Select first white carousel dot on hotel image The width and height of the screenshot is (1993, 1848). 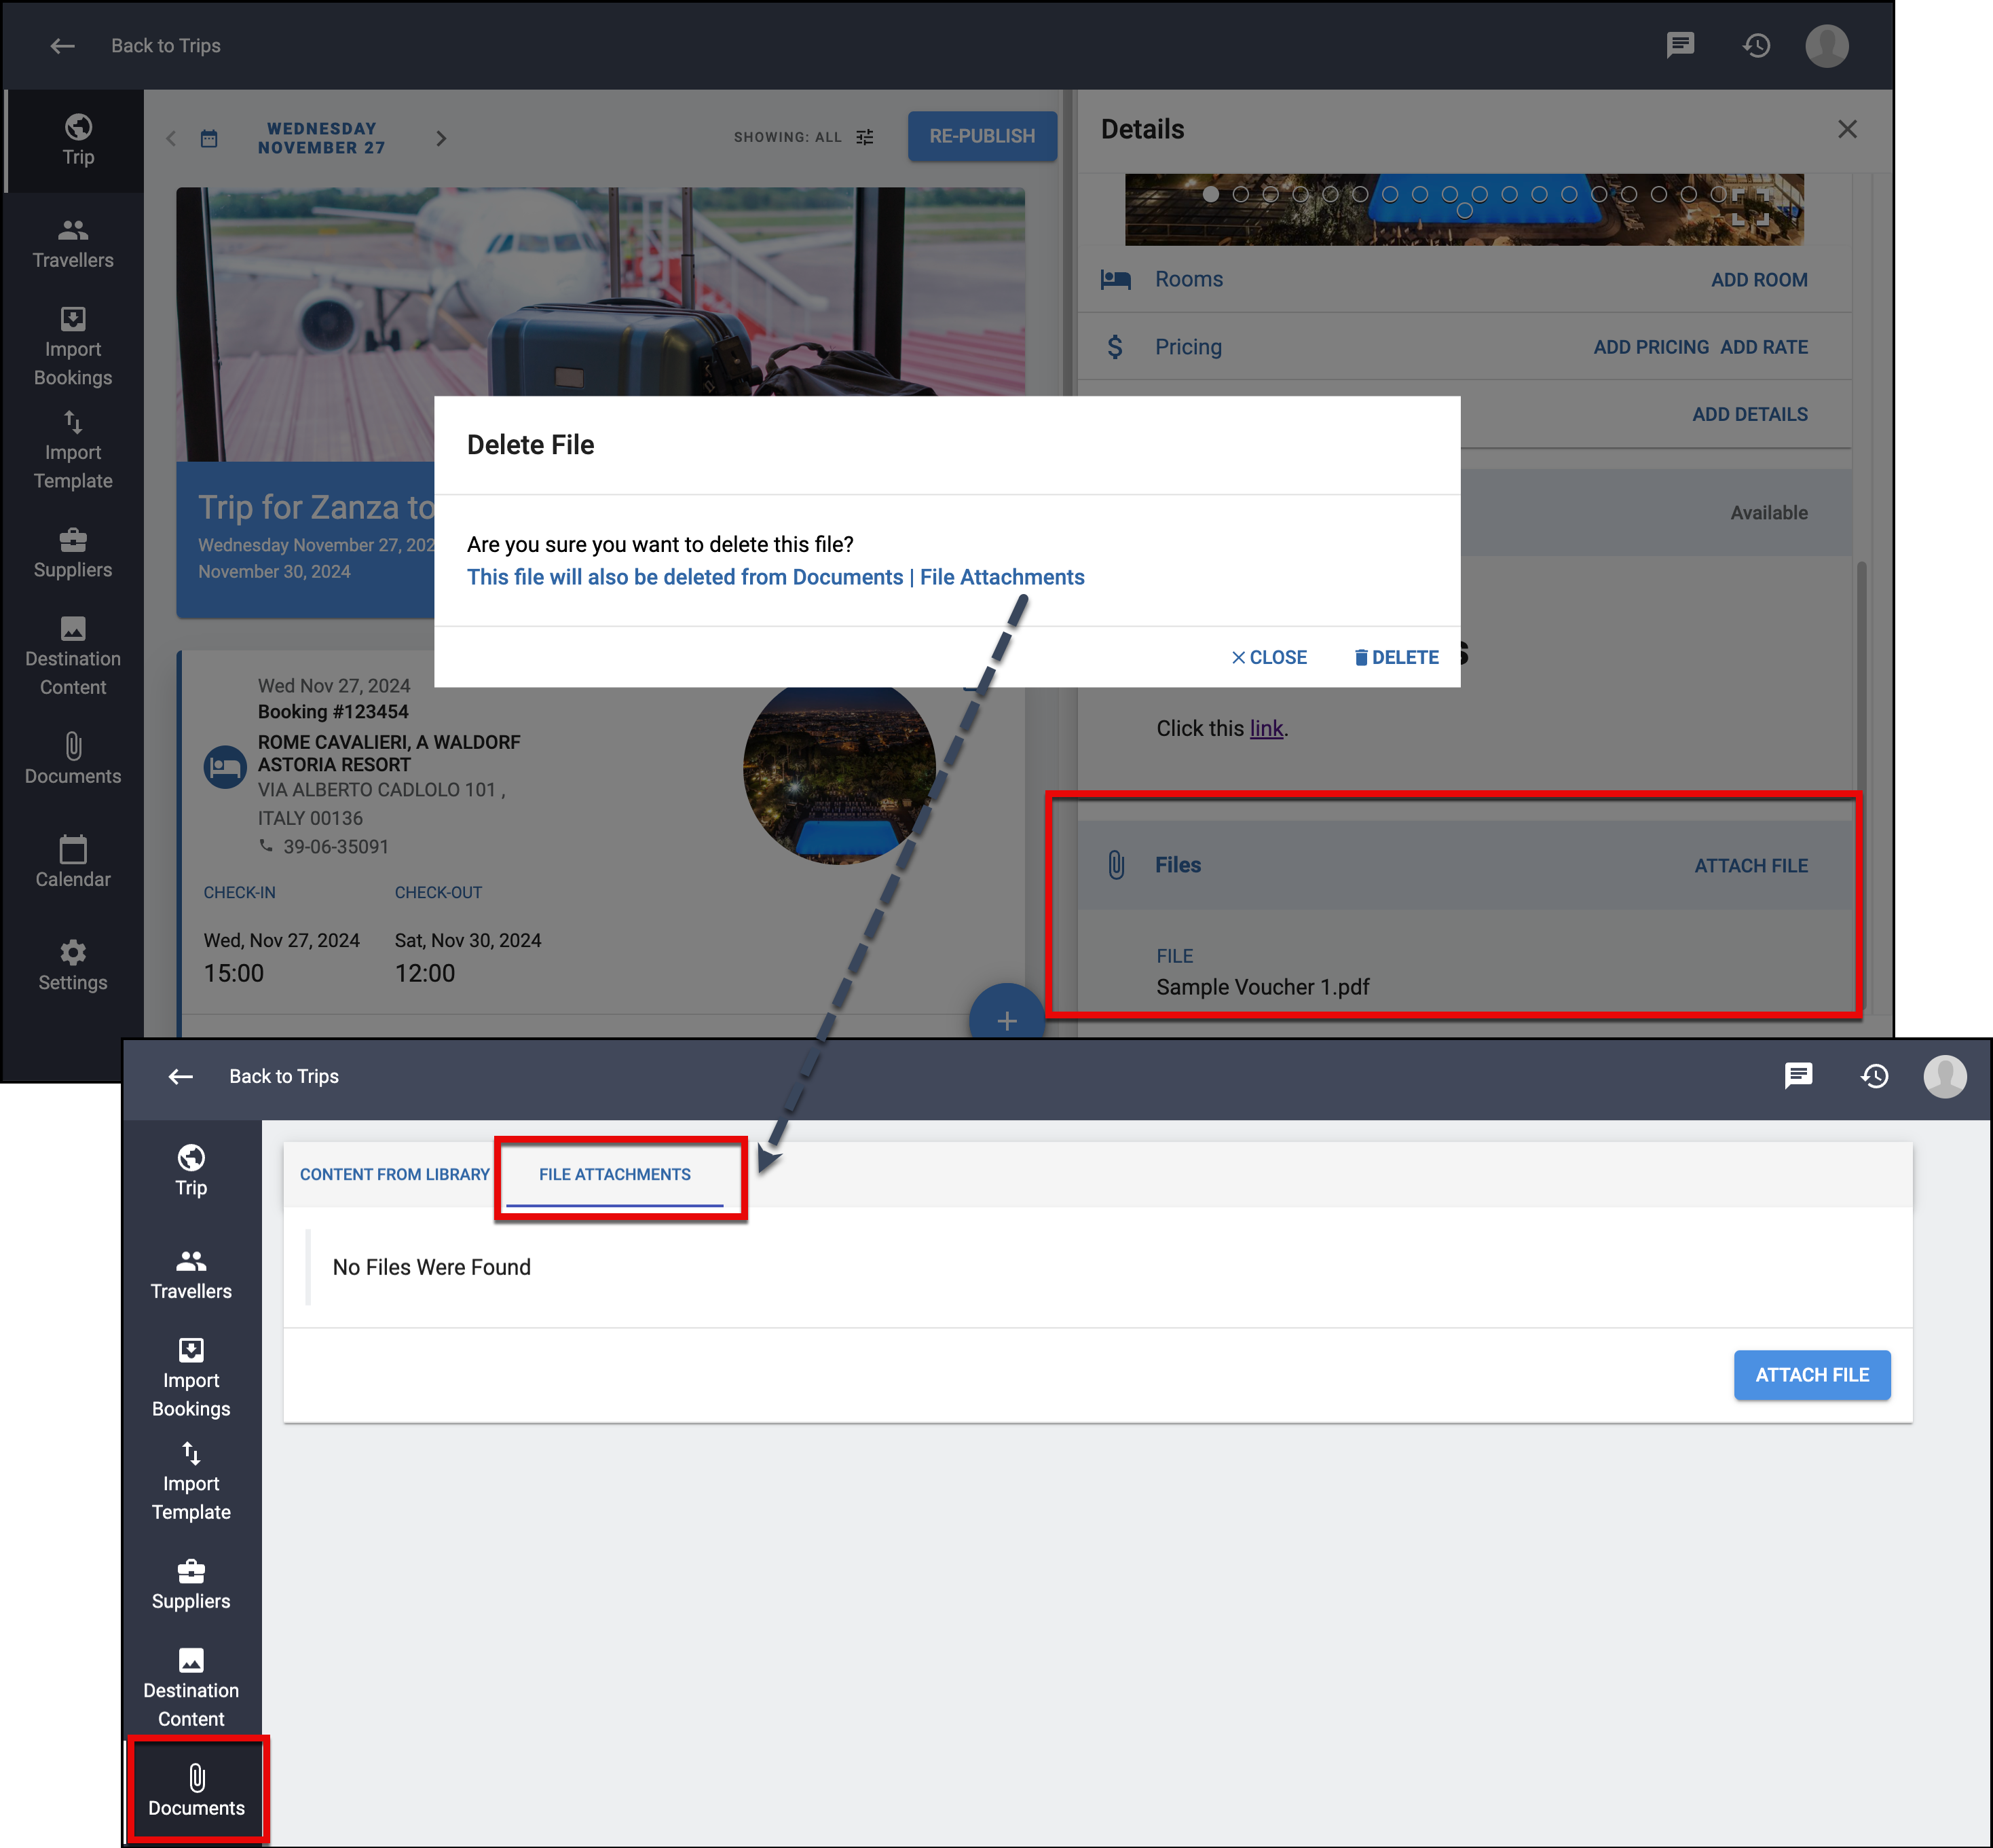[x=1210, y=194]
